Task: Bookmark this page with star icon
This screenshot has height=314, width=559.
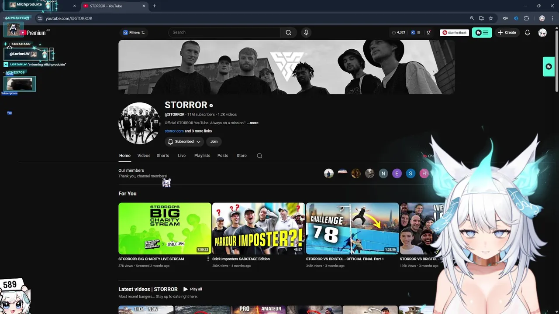Action: point(491,18)
